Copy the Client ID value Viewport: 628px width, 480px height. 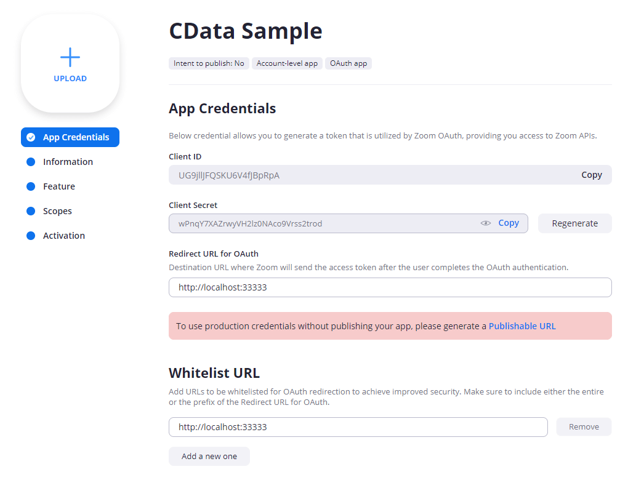tap(591, 175)
